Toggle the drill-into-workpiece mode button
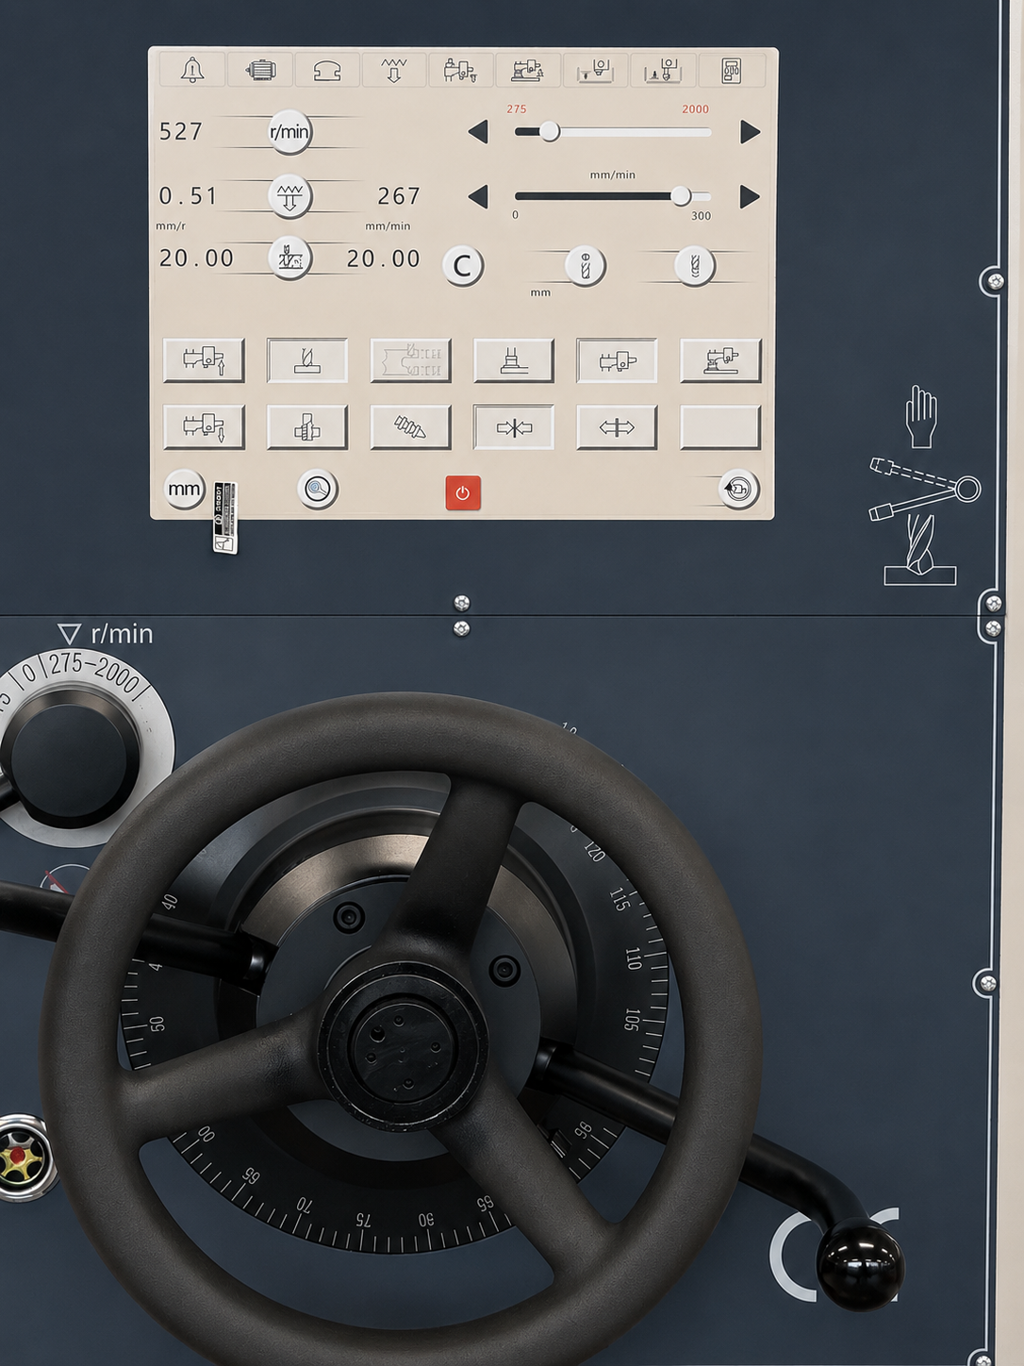Image resolution: width=1024 pixels, height=1366 pixels. tap(307, 360)
